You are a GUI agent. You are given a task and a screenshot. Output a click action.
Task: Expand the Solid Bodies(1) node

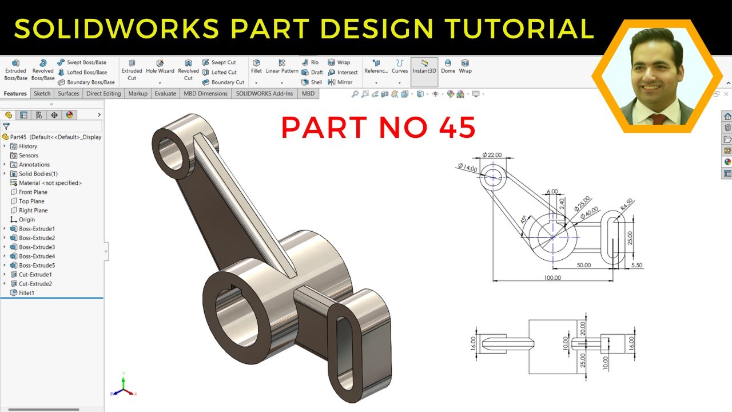click(x=5, y=174)
